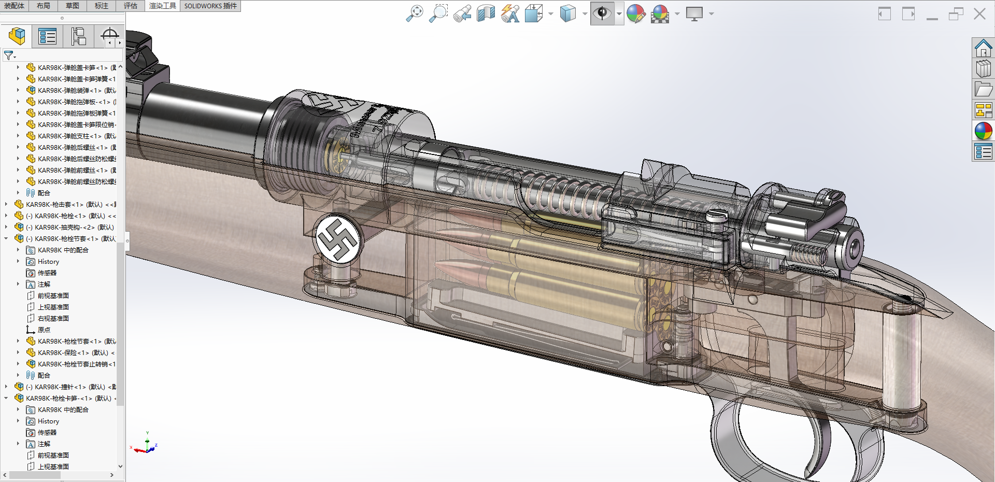Open the SOLIDWORKS 插件 tab

[x=210, y=6]
